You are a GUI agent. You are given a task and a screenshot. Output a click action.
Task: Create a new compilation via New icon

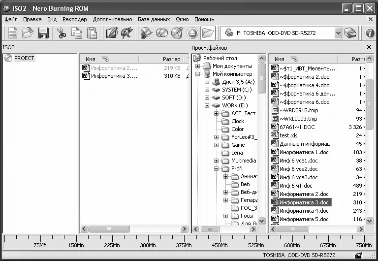point(12,33)
